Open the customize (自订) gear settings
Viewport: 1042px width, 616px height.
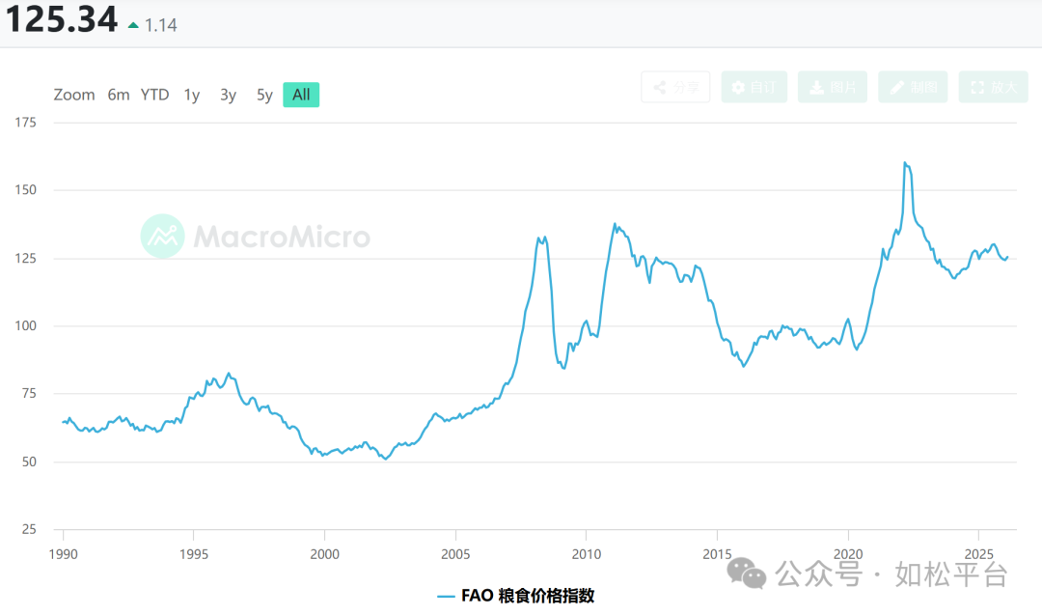(x=754, y=87)
